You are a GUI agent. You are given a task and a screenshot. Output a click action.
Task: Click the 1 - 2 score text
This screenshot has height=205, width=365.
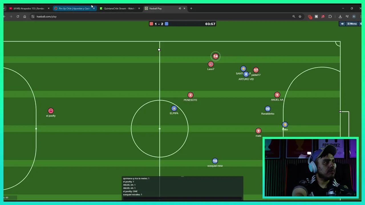159,24
